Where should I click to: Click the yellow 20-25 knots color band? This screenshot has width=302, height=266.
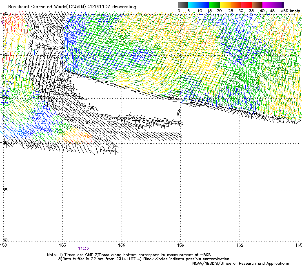225,5
